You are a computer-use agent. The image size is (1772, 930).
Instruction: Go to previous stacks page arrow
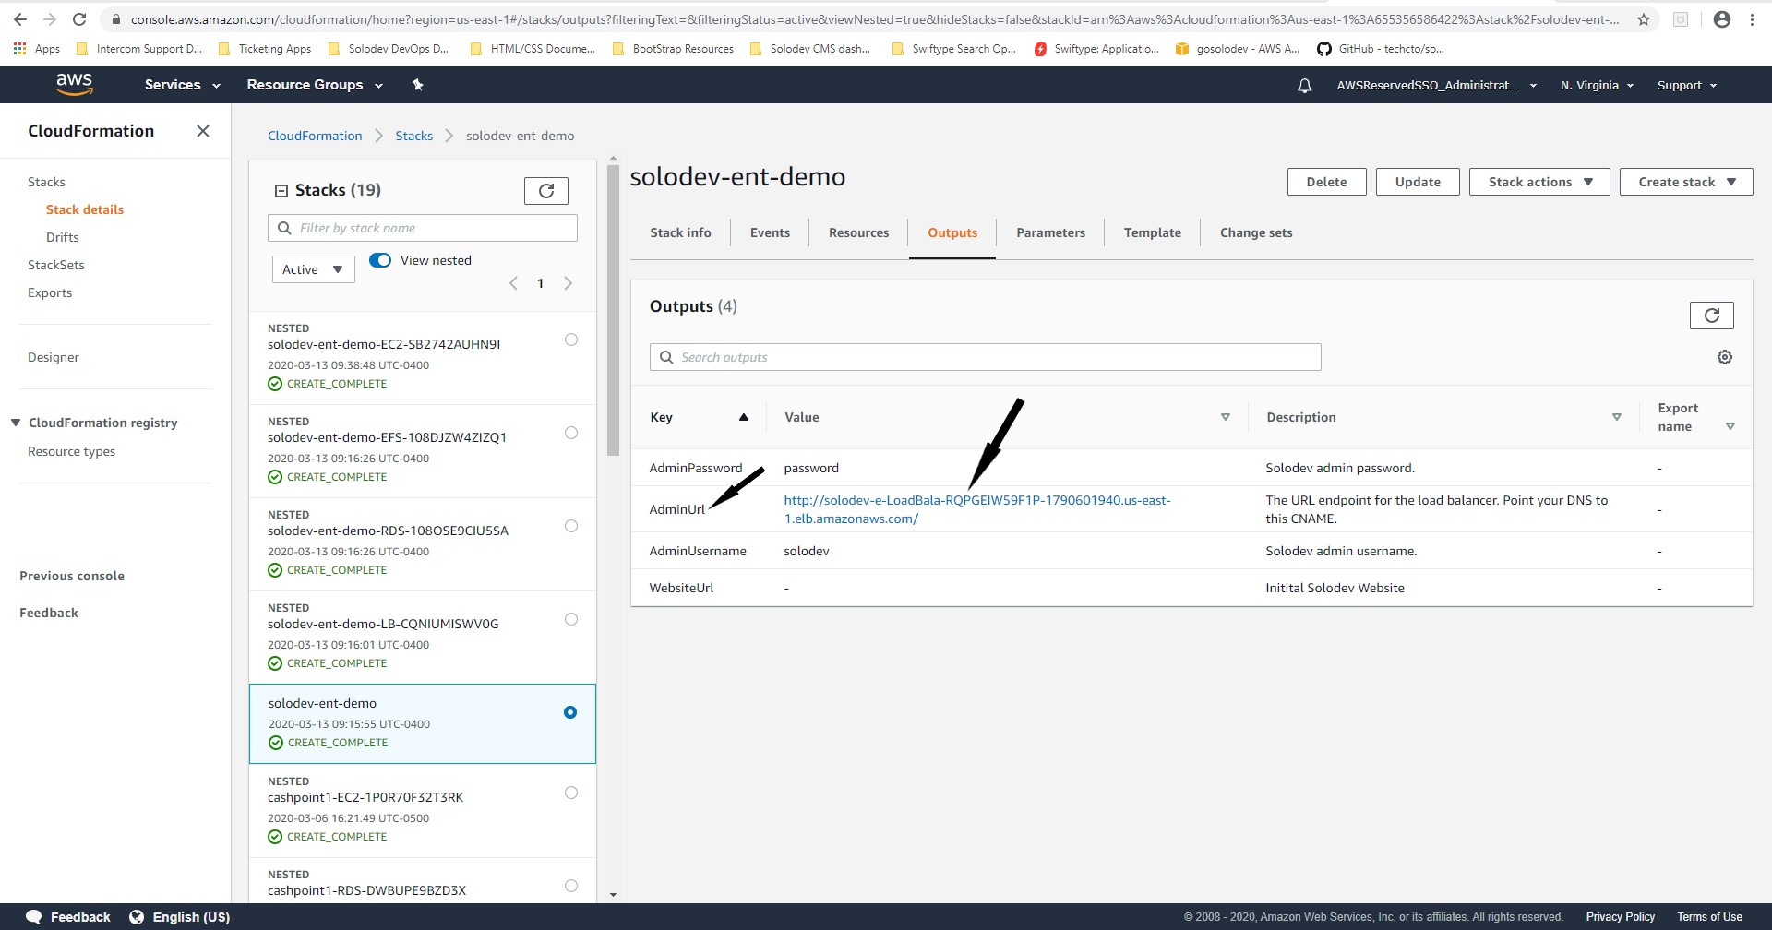514,283
